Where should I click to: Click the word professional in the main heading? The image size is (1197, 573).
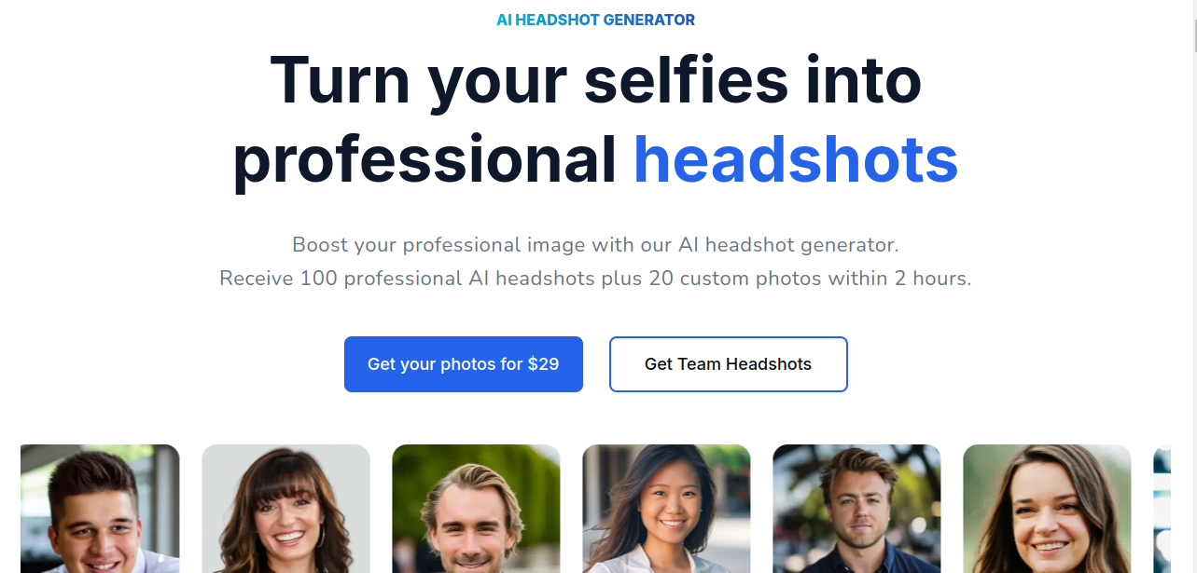pyautogui.click(x=425, y=159)
